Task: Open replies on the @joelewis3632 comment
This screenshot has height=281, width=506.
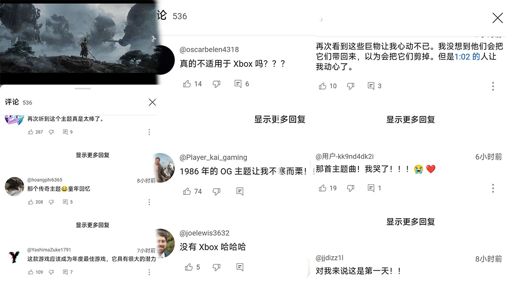Action: point(240,267)
